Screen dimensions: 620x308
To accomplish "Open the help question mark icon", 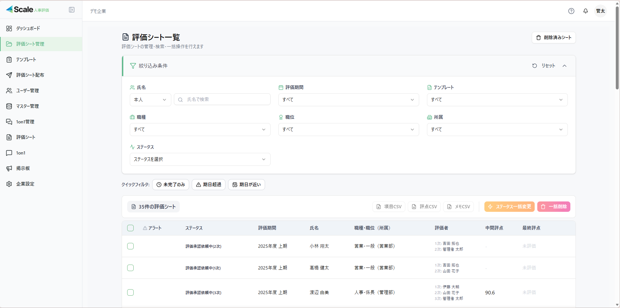I will pos(571,11).
